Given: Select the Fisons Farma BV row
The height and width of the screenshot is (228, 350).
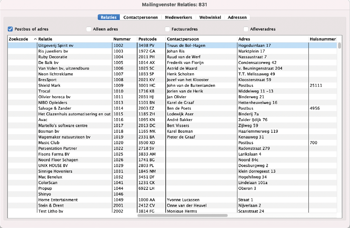Looking at the screenshot, I should [x=172, y=154].
